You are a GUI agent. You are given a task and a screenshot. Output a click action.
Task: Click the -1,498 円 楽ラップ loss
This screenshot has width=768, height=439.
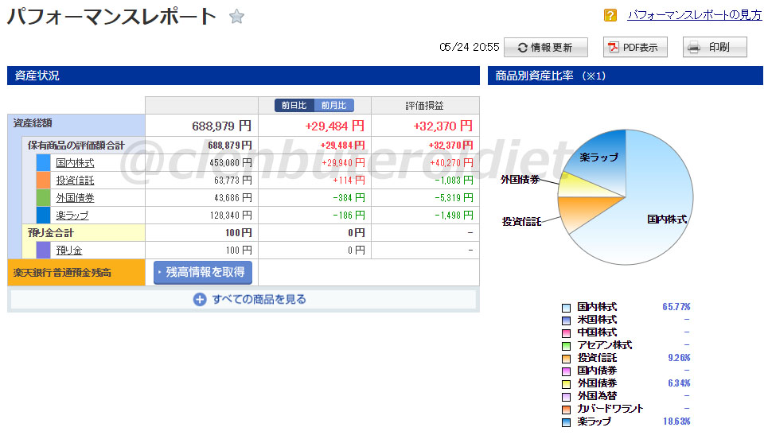point(454,216)
